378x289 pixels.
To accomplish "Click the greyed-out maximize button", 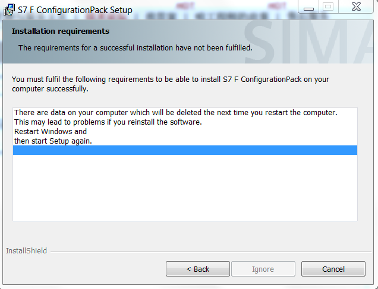I will pos(327,8).
